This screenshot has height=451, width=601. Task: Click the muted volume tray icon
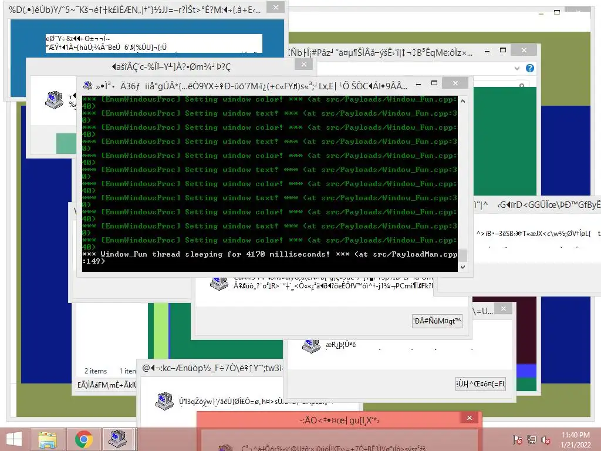point(546,440)
